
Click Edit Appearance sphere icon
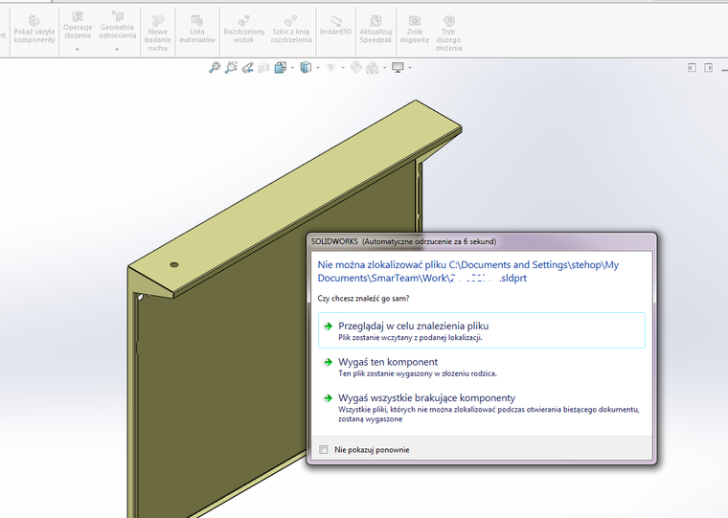click(x=355, y=68)
